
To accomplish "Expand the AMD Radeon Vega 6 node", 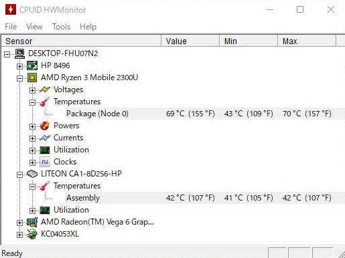I will coord(19,223).
